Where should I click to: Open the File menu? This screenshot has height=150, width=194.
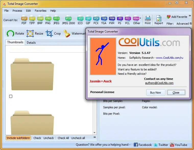pyautogui.click(x=6, y=11)
